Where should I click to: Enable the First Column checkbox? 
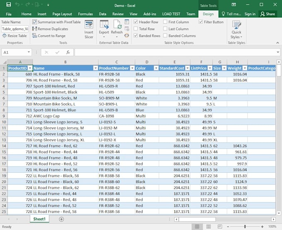[165, 22]
